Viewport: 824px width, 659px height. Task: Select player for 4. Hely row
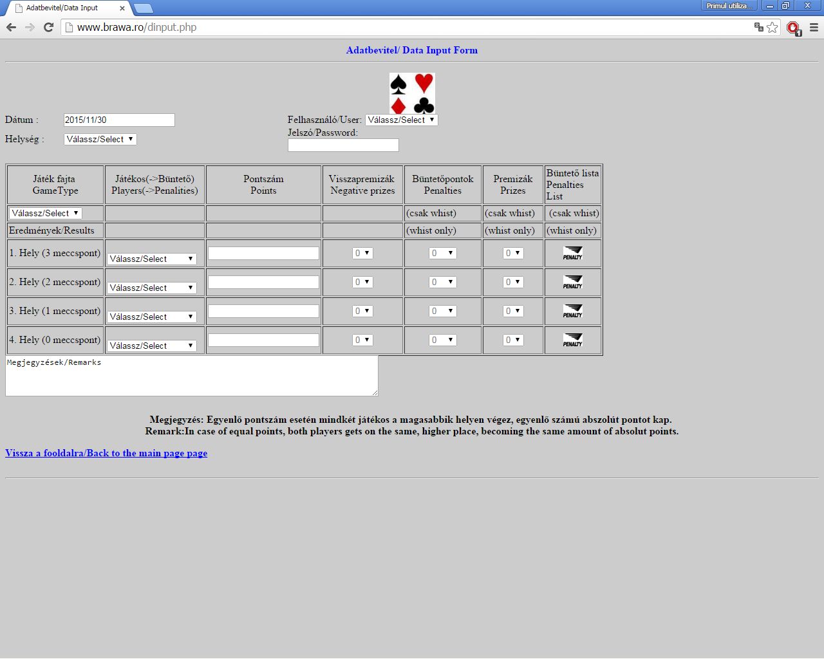[x=152, y=346]
